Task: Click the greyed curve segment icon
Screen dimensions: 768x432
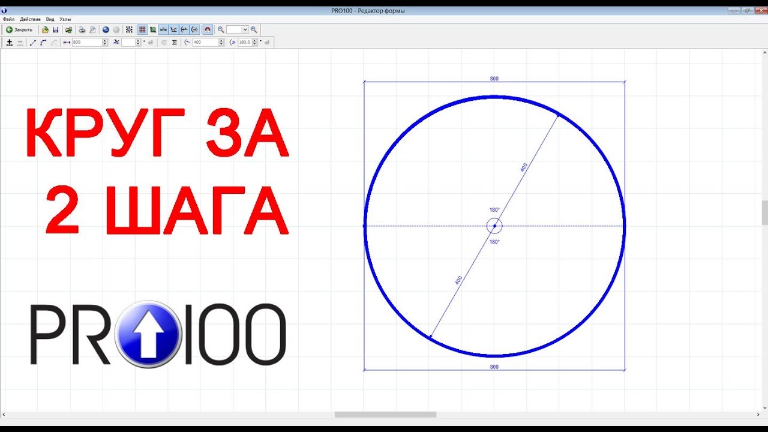Action: tap(54, 43)
